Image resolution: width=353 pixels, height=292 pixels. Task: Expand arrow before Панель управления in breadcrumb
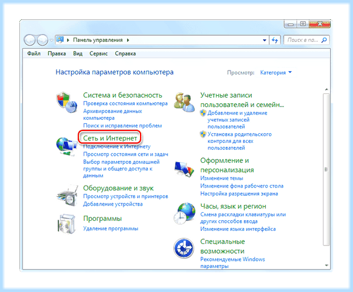(x=68, y=40)
